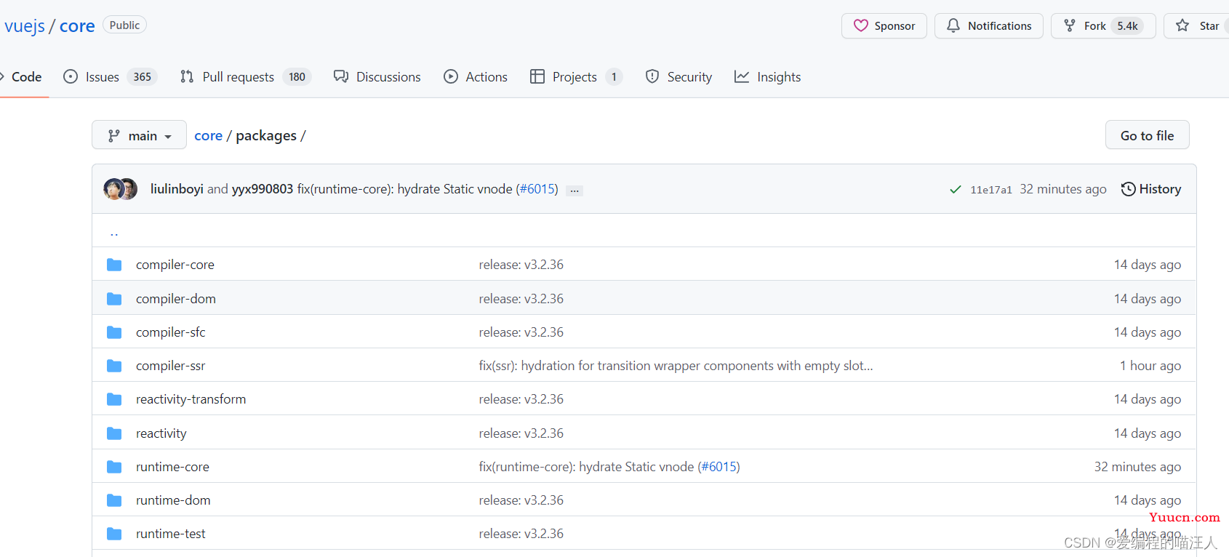
Task: Open pull request #6015 in commit header
Action: click(x=537, y=189)
